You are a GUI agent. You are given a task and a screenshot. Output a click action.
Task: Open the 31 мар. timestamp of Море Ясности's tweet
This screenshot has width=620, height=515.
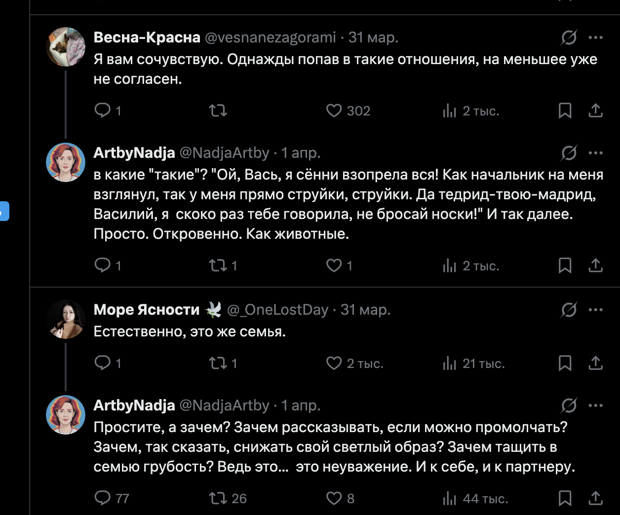(365, 310)
